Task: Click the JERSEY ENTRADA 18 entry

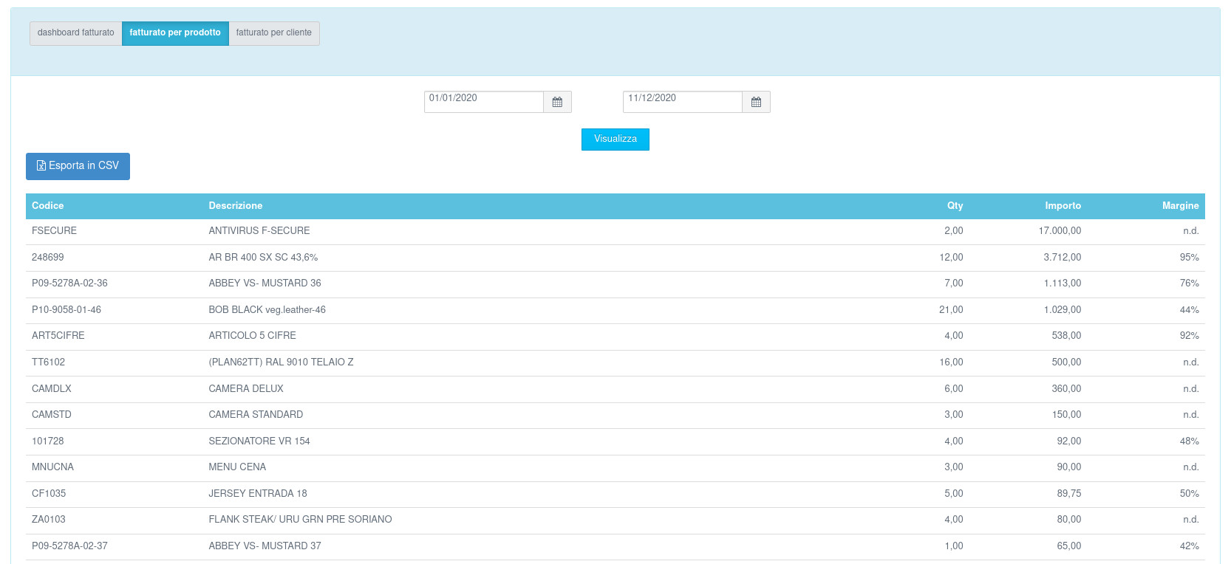Action: (x=258, y=494)
